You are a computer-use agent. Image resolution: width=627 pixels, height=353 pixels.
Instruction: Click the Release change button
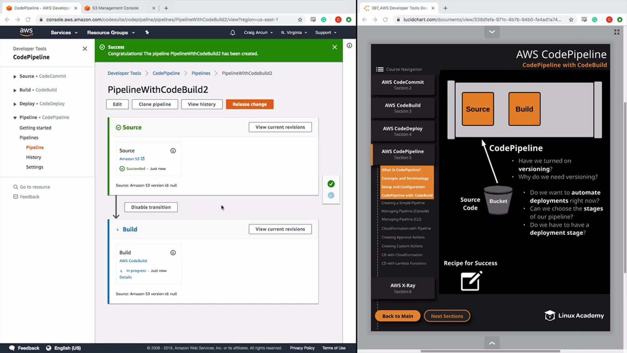(x=249, y=104)
